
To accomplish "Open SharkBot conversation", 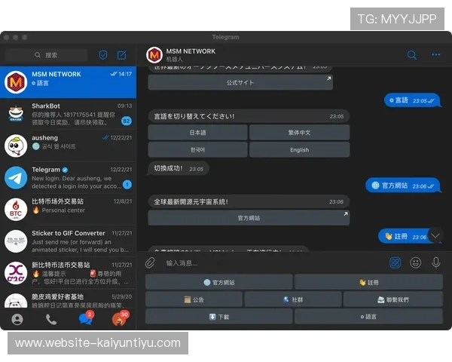I will click(x=68, y=115).
